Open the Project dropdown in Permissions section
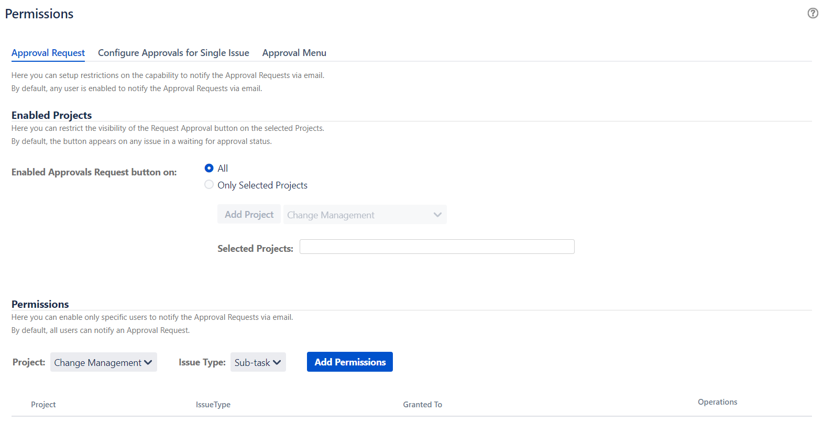This screenshot has height=423, width=824. point(103,362)
